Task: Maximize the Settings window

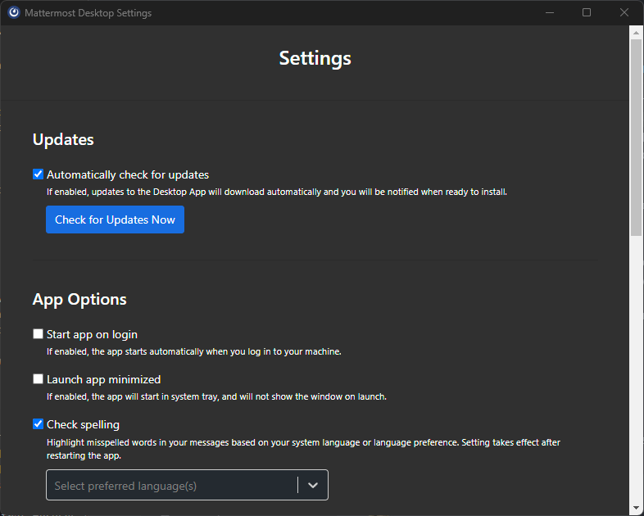Action: pyautogui.click(x=587, y=13)
